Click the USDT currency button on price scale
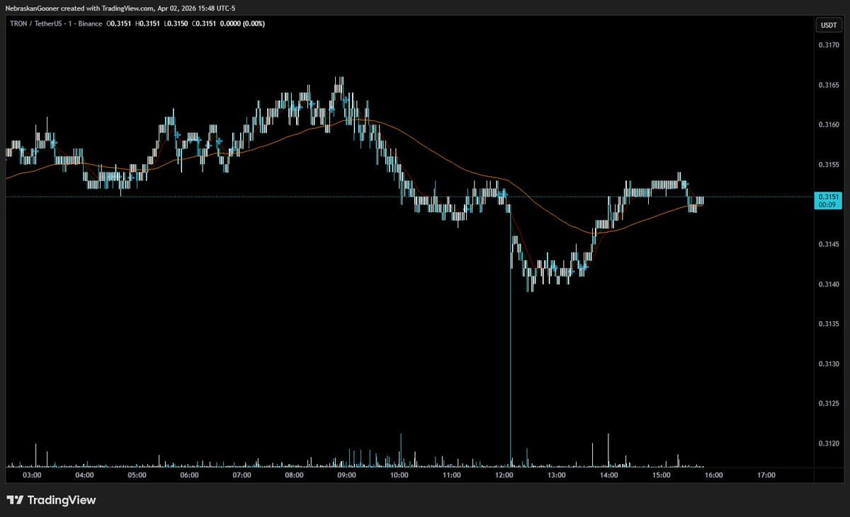The width and height of the screenshot is (850, 517). 828,25
